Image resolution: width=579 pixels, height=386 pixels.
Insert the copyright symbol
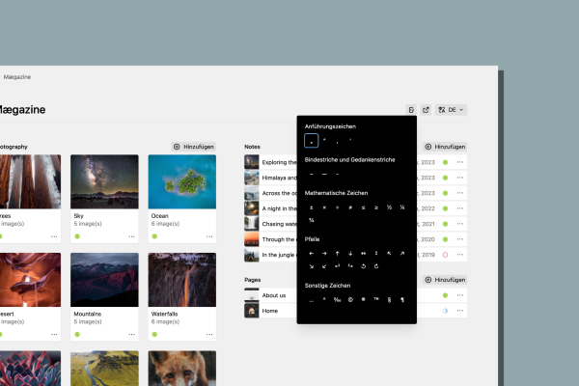coord(350,300)
